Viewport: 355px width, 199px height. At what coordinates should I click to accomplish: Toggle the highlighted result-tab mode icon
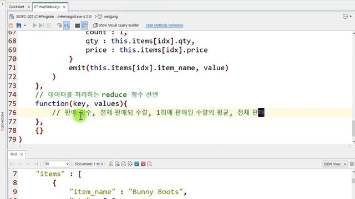[x=67, y=25]
